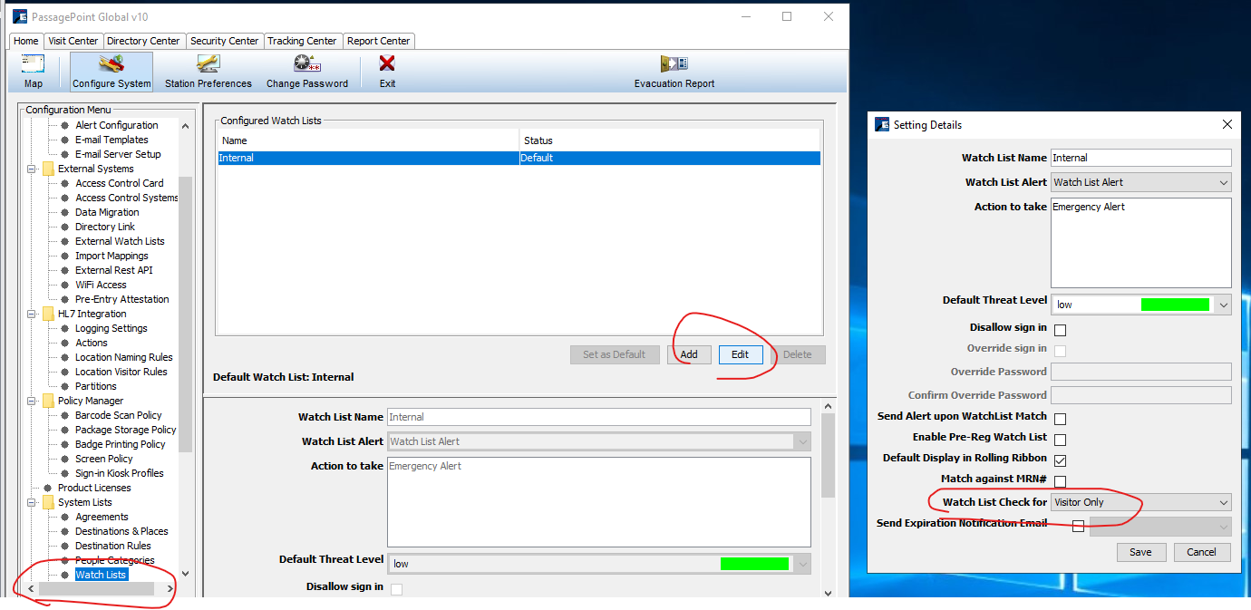The height and width of the screenshot is (610, 1251).
Task: Toggle Send Alert upon WatchList Match
Action: tap(1060, 419)
